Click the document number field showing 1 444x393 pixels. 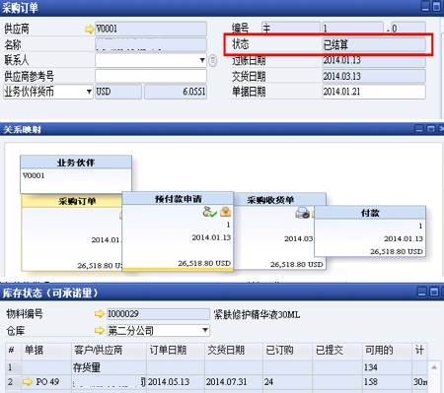point(352,29)
